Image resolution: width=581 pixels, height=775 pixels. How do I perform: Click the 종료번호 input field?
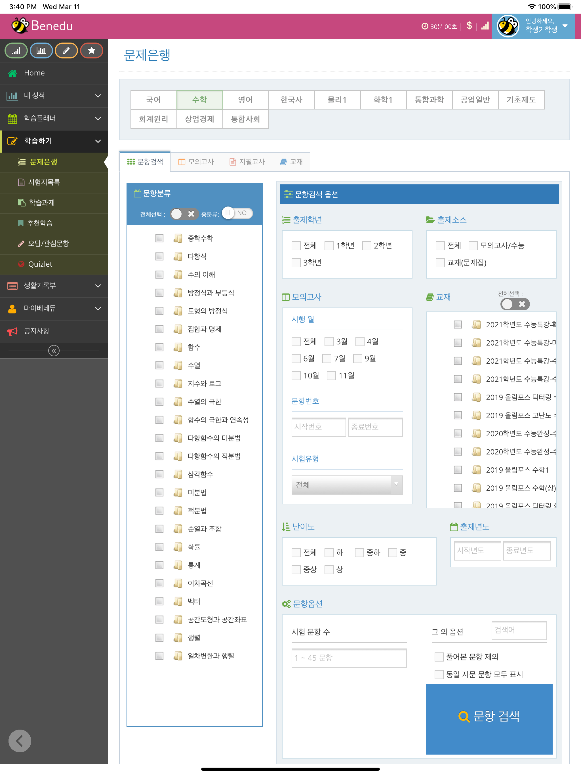(375, 427)
